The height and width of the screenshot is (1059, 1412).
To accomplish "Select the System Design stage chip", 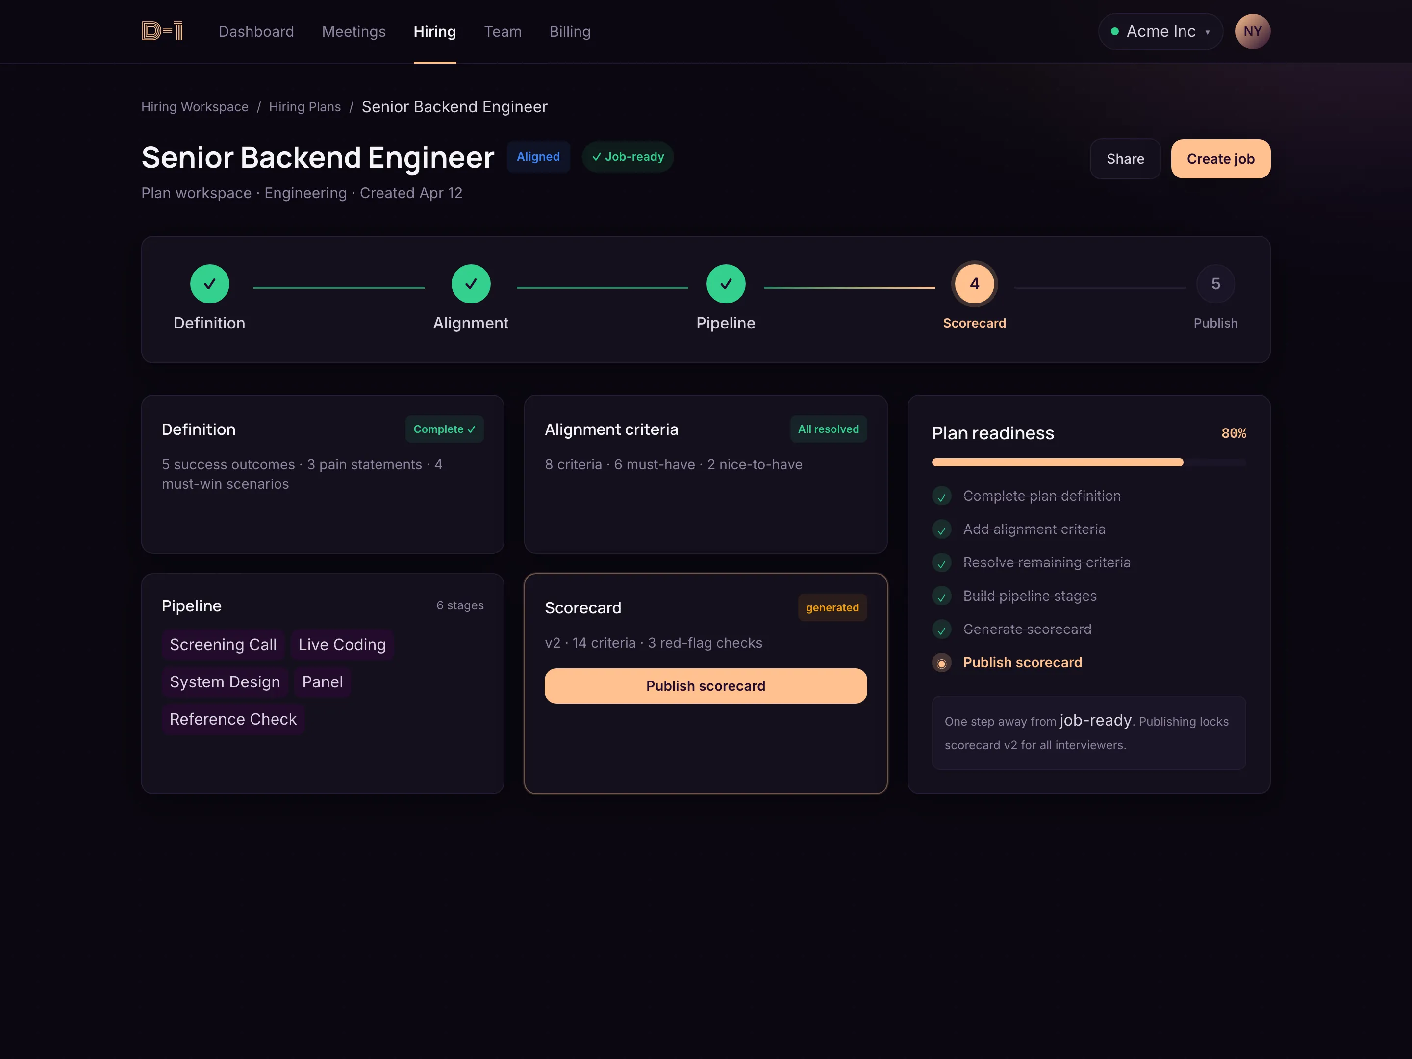I will point(225,682).
